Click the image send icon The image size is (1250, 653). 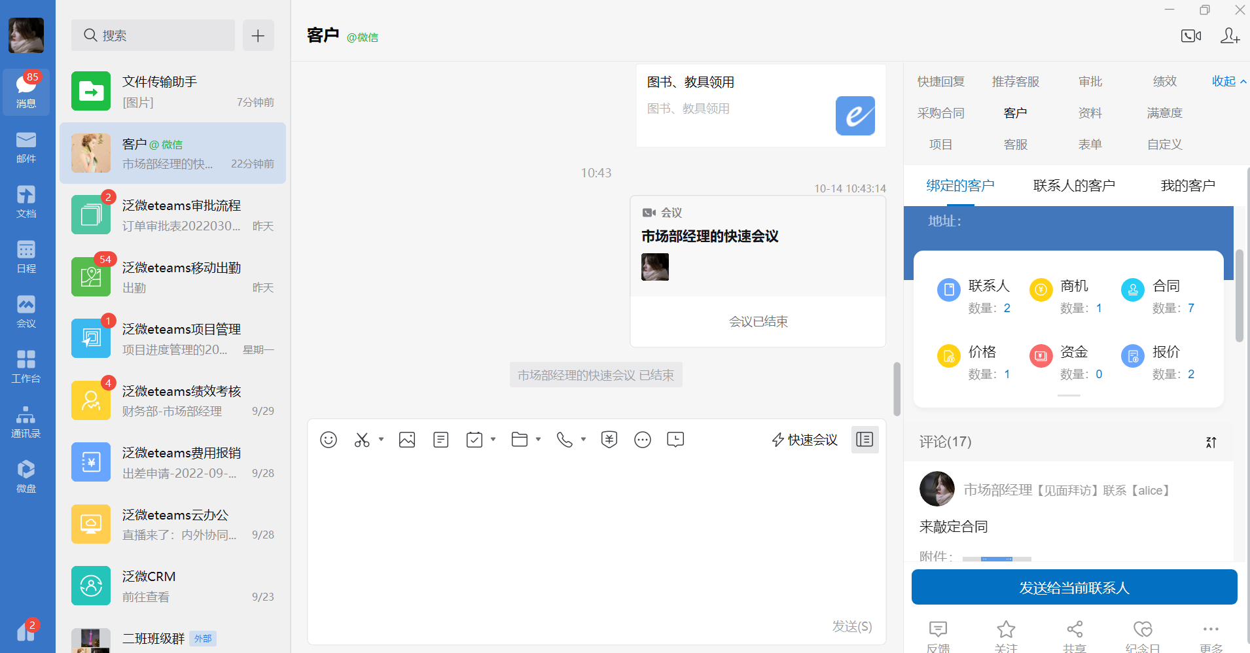pos(407,440)
